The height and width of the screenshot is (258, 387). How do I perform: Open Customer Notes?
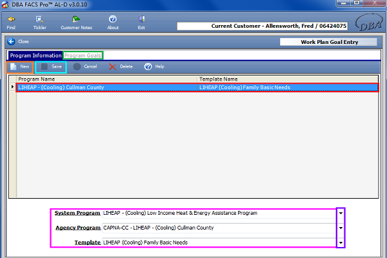click(x=76, y=23)
